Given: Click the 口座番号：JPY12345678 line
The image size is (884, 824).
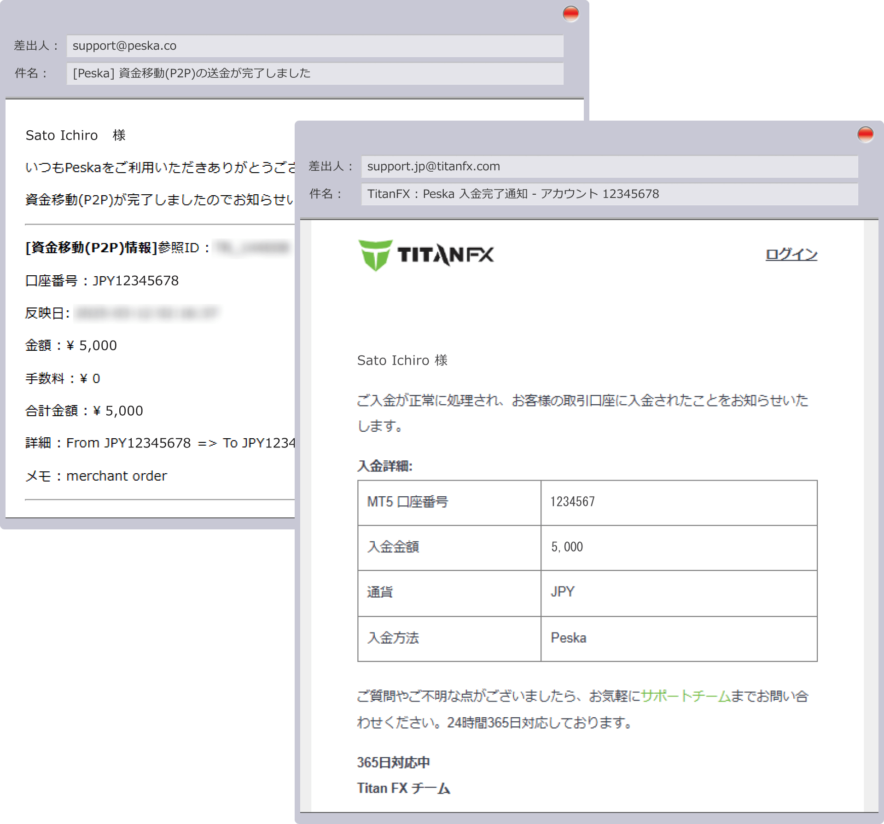Looking at the screenshot, I should pos(102,281).
